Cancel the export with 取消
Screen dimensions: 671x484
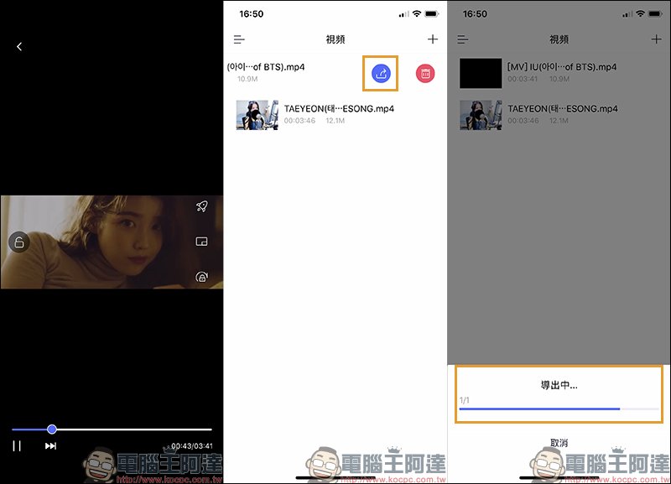point(559,443)
